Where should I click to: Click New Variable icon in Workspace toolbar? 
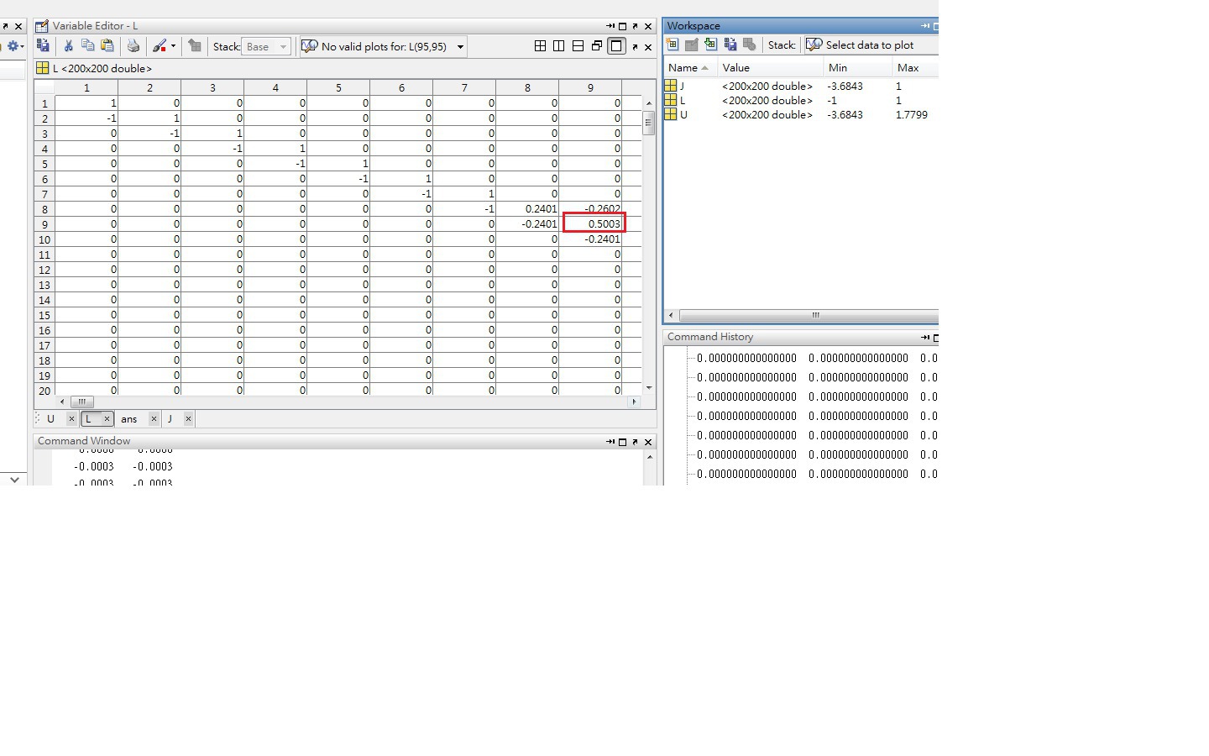673,45
